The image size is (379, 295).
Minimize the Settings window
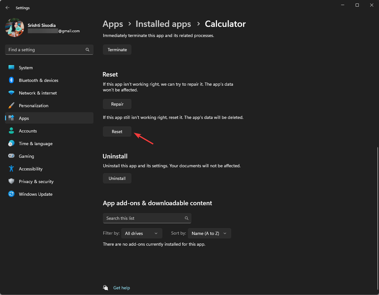click(x=343, y=5)
